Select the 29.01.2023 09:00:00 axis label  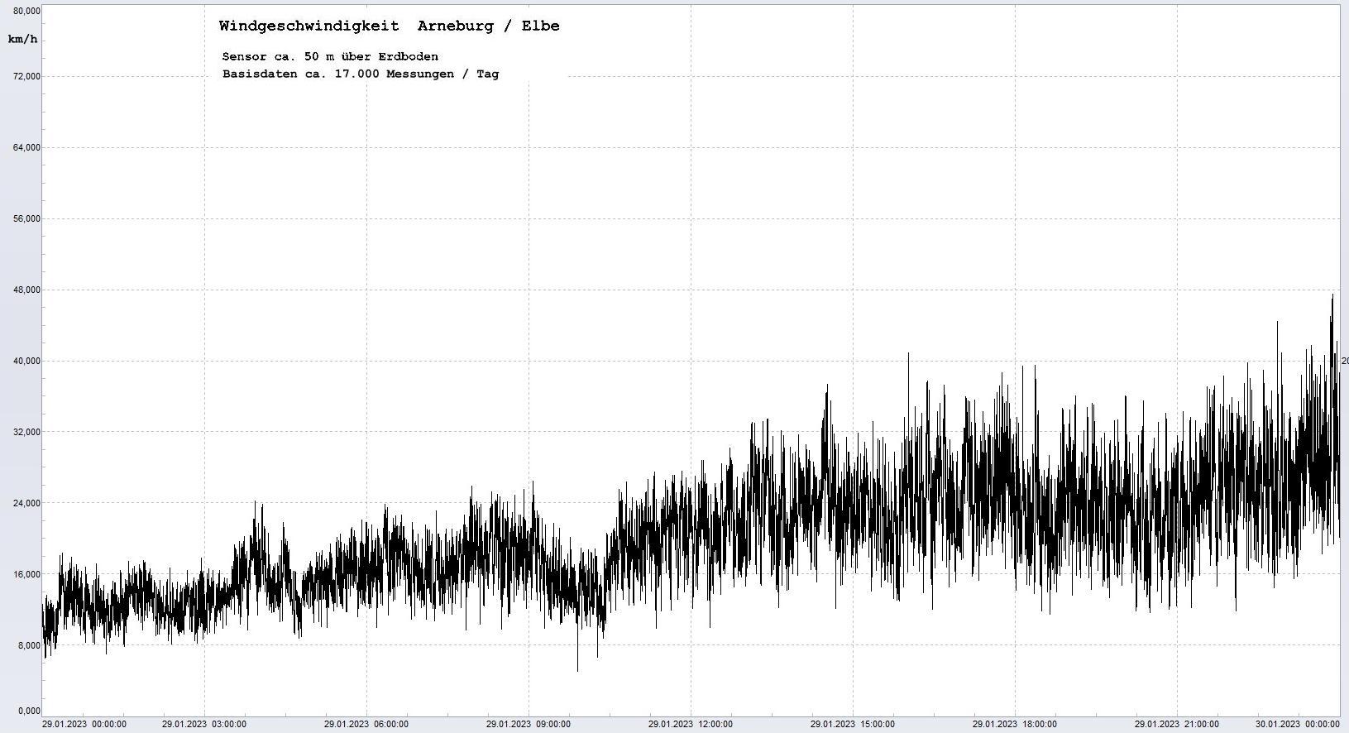pos(529,725)
